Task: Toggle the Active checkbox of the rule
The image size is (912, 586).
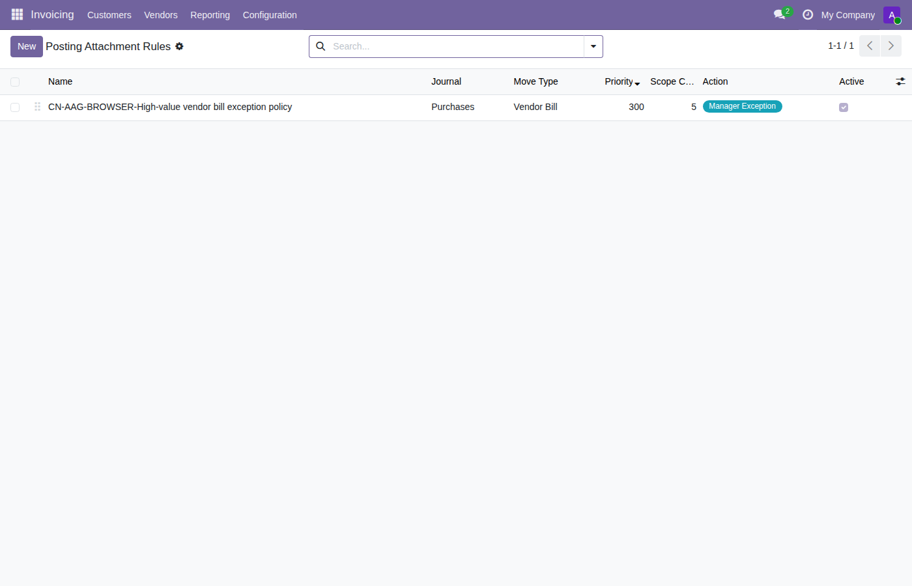Action: [x=844, y=107]
